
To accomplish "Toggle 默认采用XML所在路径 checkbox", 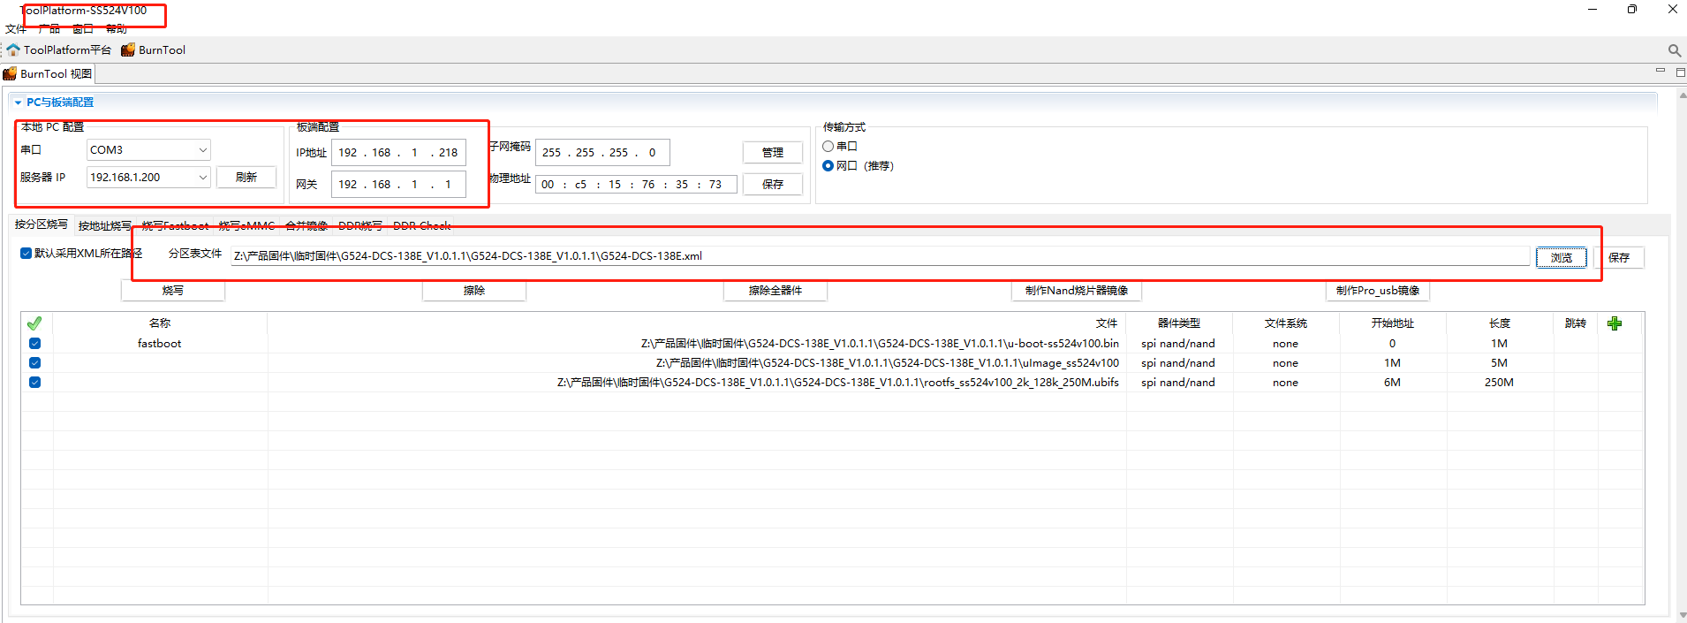I will point(26,253).
